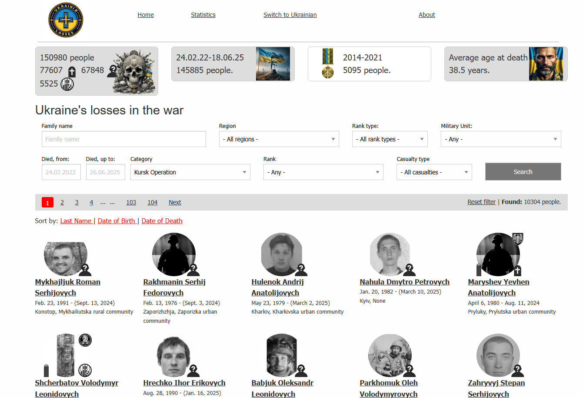Click the bearded soldier portrait in average age card
Screen dimensions: 583x398
click(x=546, y=64)
